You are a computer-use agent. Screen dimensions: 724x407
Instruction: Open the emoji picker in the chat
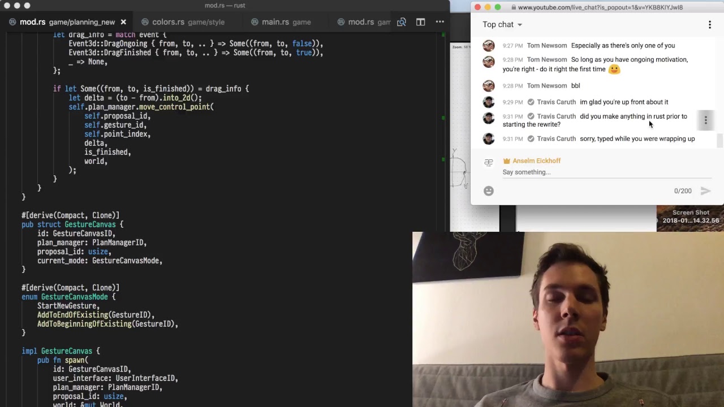pyautogui.click(x=489, y=191)
